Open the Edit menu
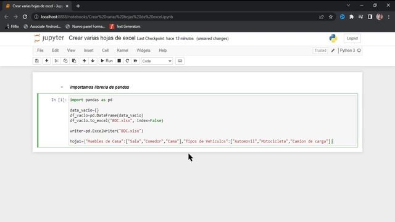The image size is (395, 222). pos(55,51)
